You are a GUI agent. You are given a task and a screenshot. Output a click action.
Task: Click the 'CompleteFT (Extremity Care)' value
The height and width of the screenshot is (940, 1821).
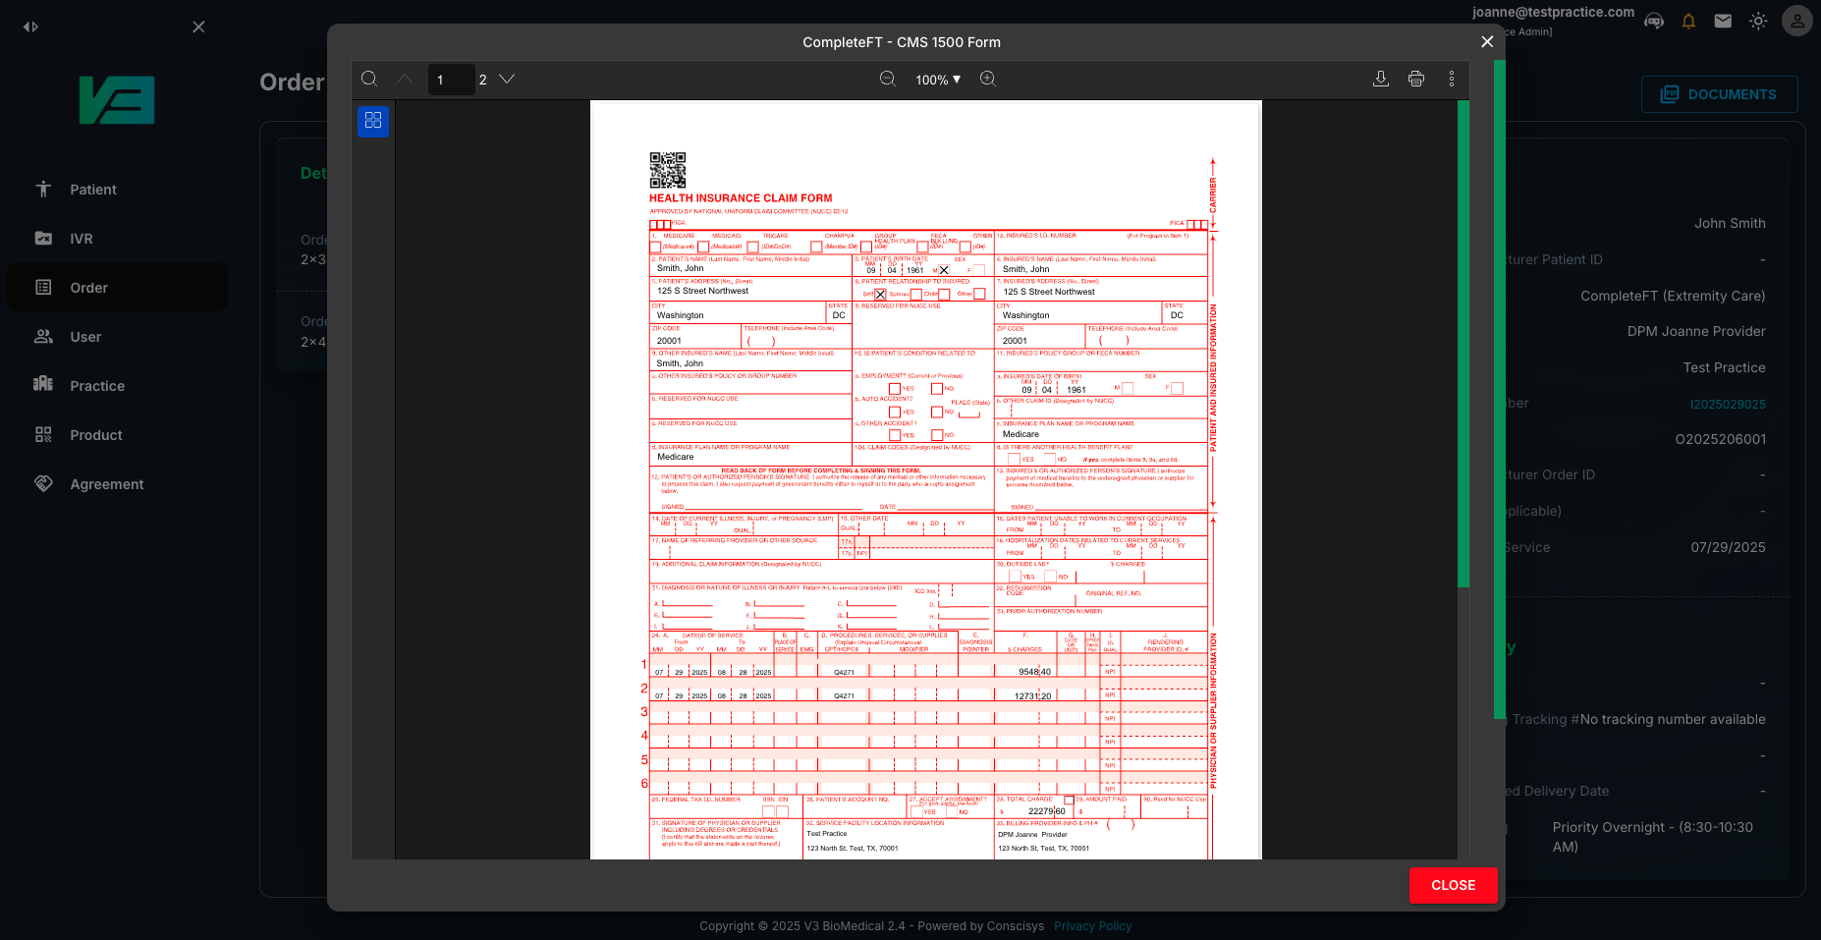[1673, 296]
